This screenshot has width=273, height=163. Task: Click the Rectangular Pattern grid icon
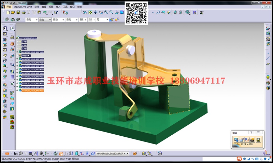(x=12, y=77)
